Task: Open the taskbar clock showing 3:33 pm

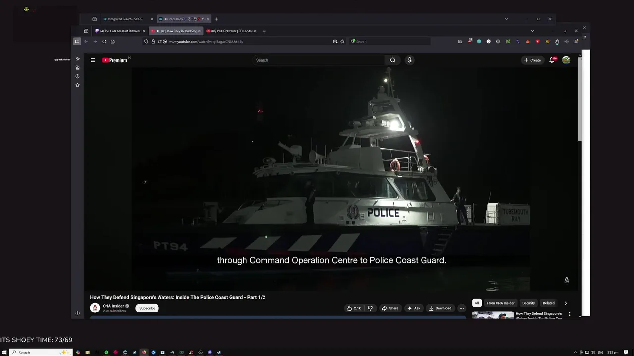Action: click(613, 352)
